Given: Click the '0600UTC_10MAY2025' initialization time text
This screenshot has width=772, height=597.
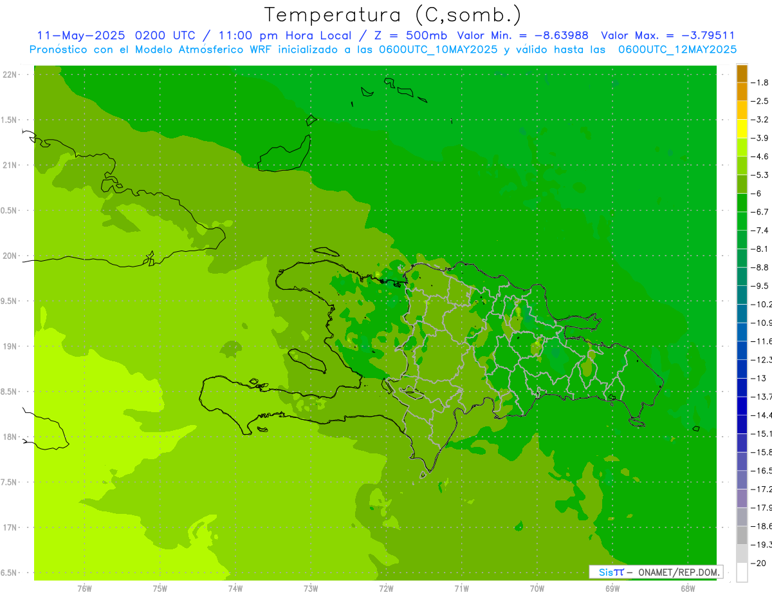Looking at the screenshot, I should pyautogui.click(x=438, y=49).
